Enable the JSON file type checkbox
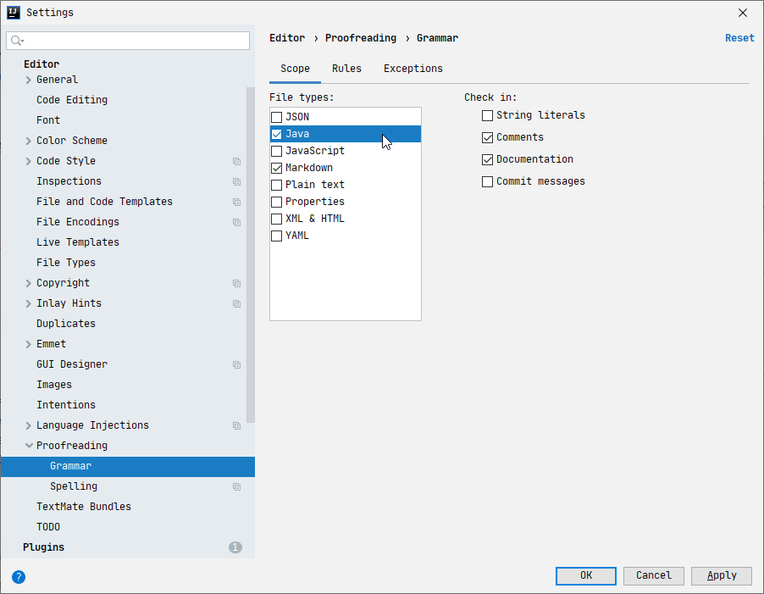The image size is (764, 594). point(277,117)
